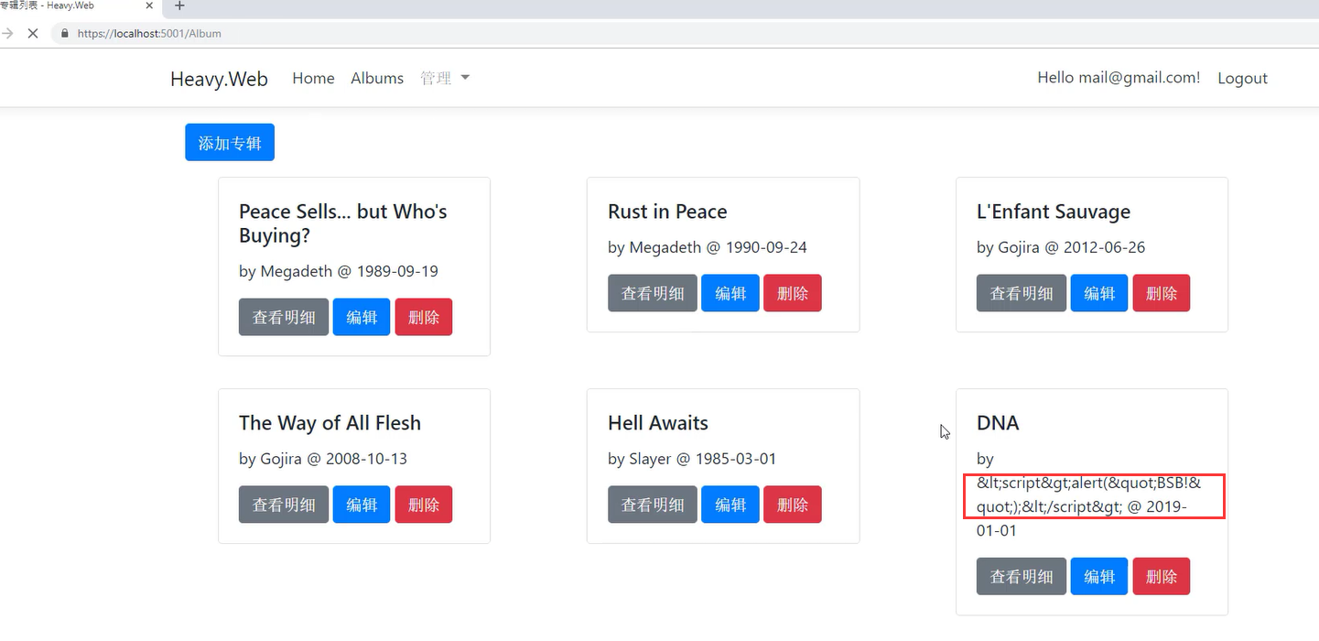
Task: Click the 添加专辑 button
Action: coord(230,143)
